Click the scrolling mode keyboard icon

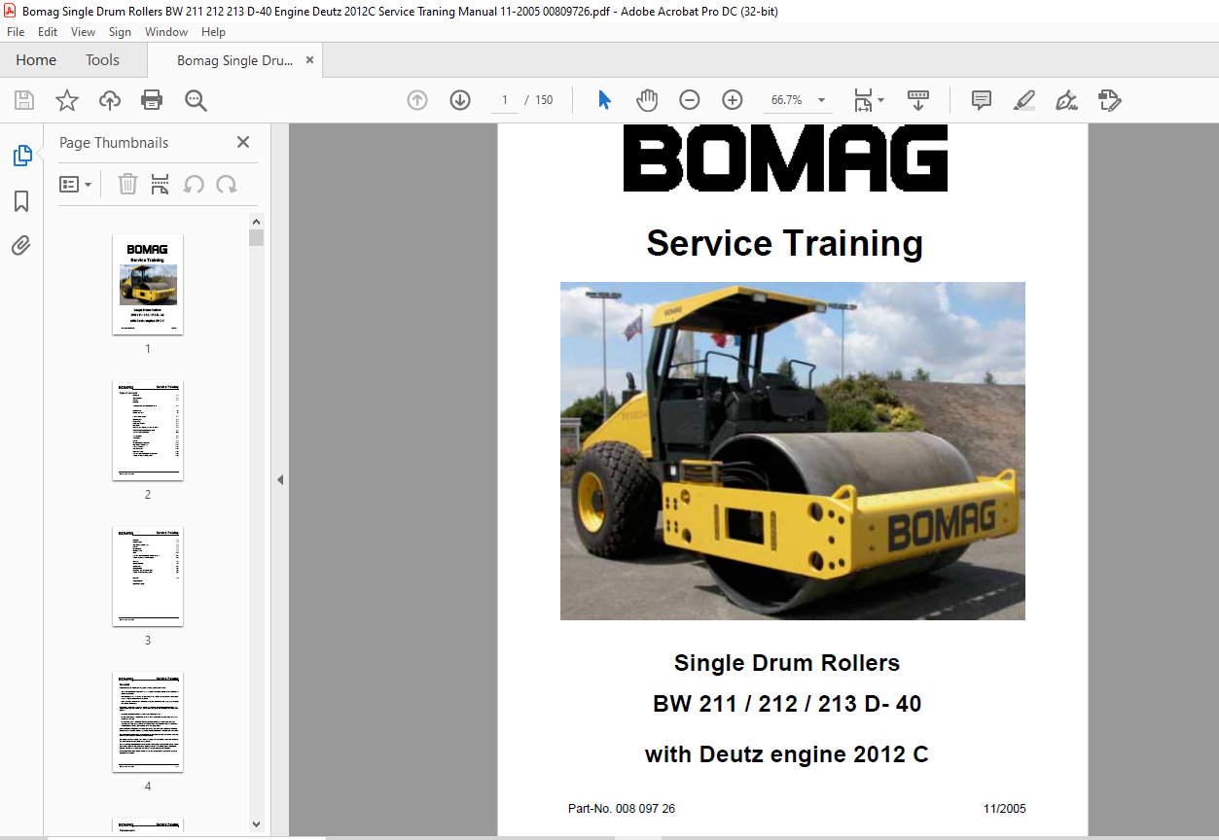click(918, 100)
